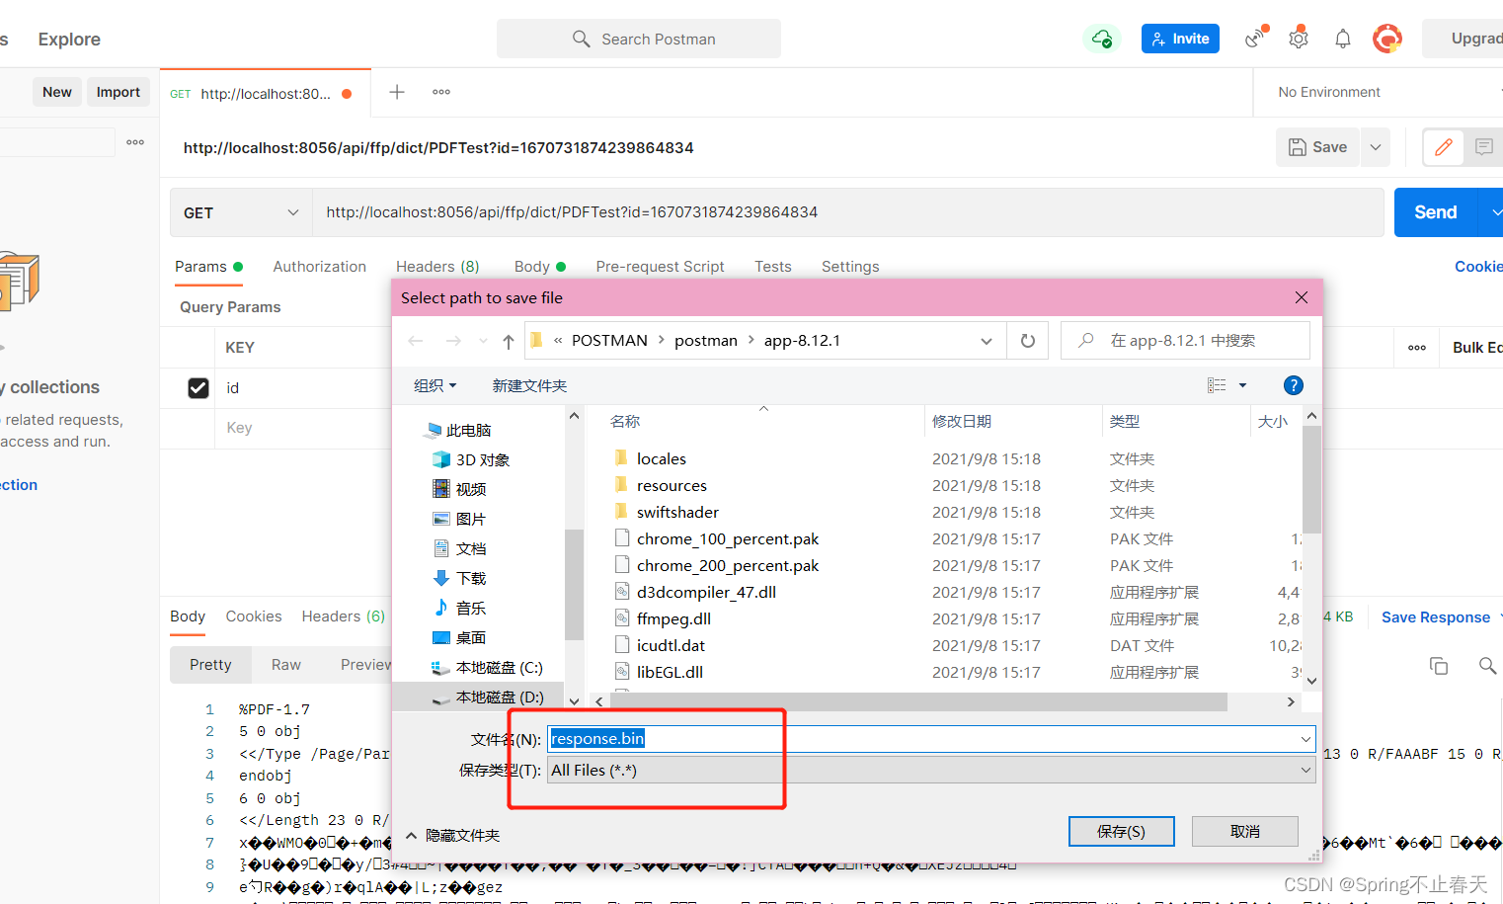The width and height of the screenshot is (1503, 904).
Task: Click the Search Postman field
Action: point(639,39)
